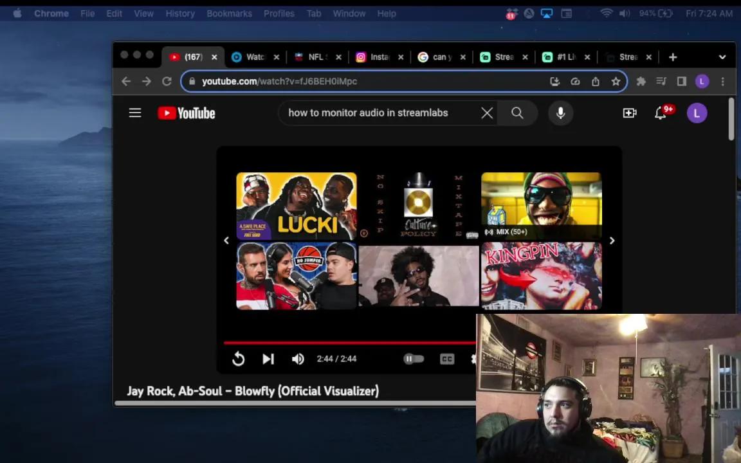Share this page from address bar
Screen dimensions: 741x463
(596, 81)
